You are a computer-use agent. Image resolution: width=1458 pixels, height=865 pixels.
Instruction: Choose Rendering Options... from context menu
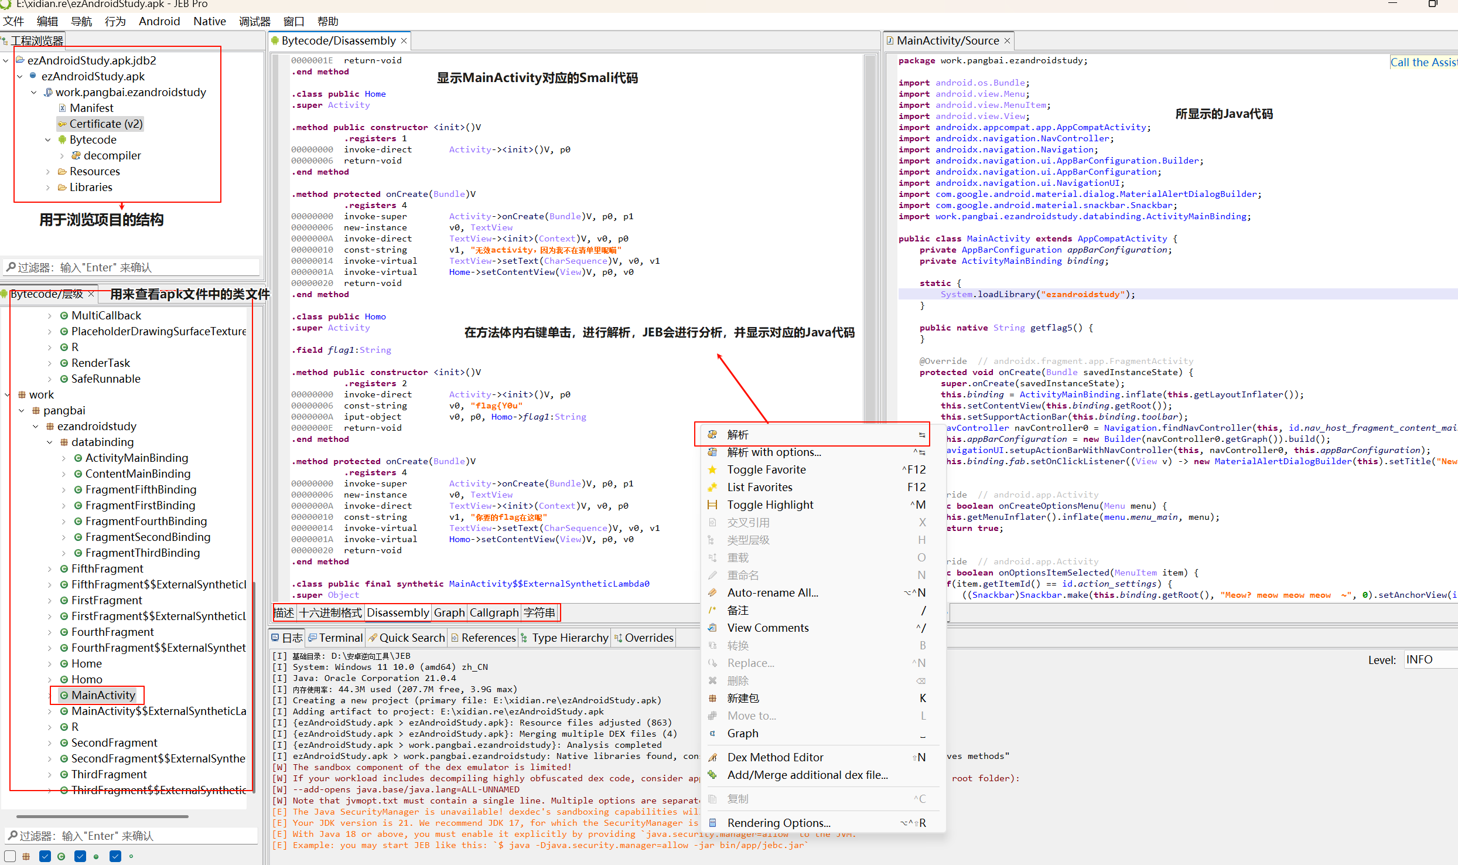point(778,822)
